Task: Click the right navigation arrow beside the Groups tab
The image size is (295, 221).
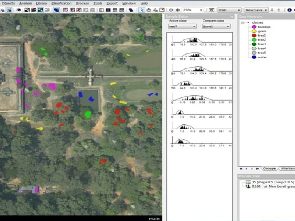Action: (x=258, y=169)
